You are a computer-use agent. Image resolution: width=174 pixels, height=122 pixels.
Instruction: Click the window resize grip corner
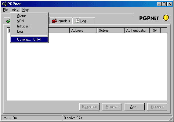click(171, 119)
